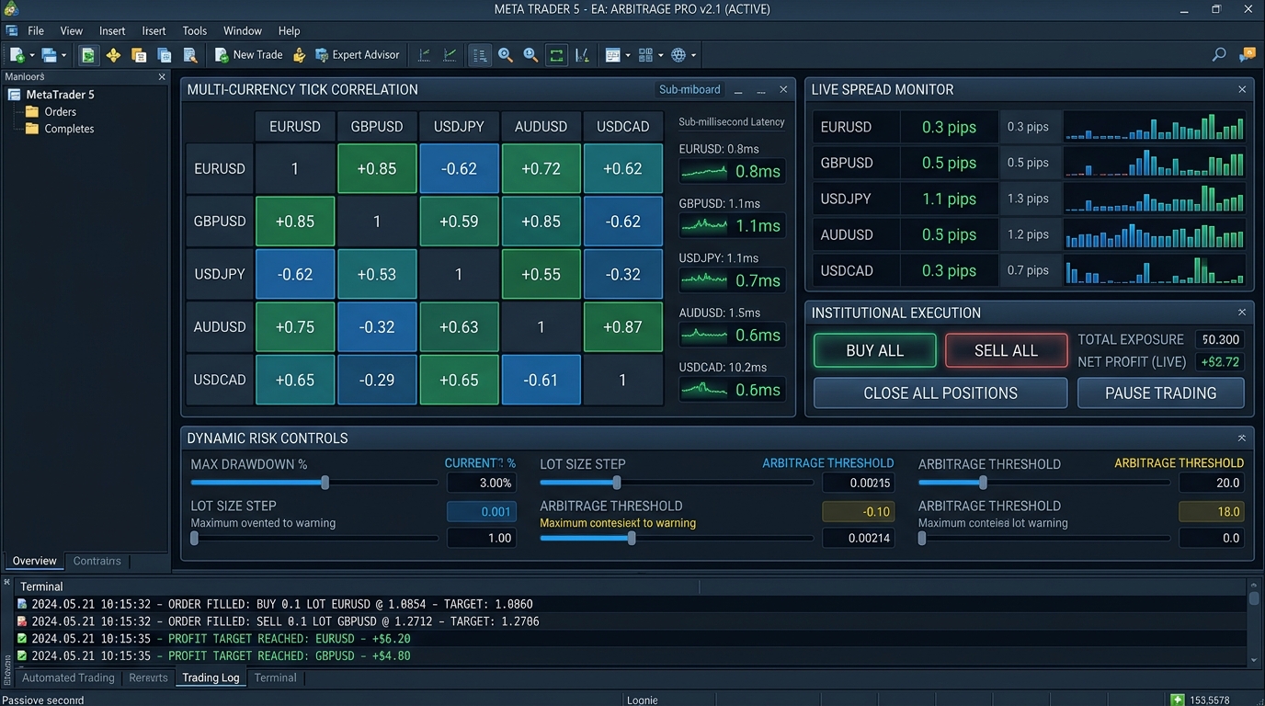Click the chart window template icon
This screenshot has width=1265, height=706.
click(613, 55)
